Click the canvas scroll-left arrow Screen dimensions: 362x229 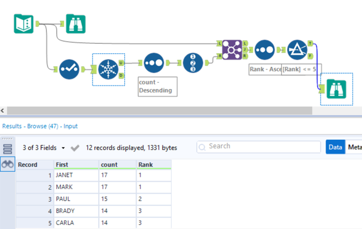click(3, 110)
